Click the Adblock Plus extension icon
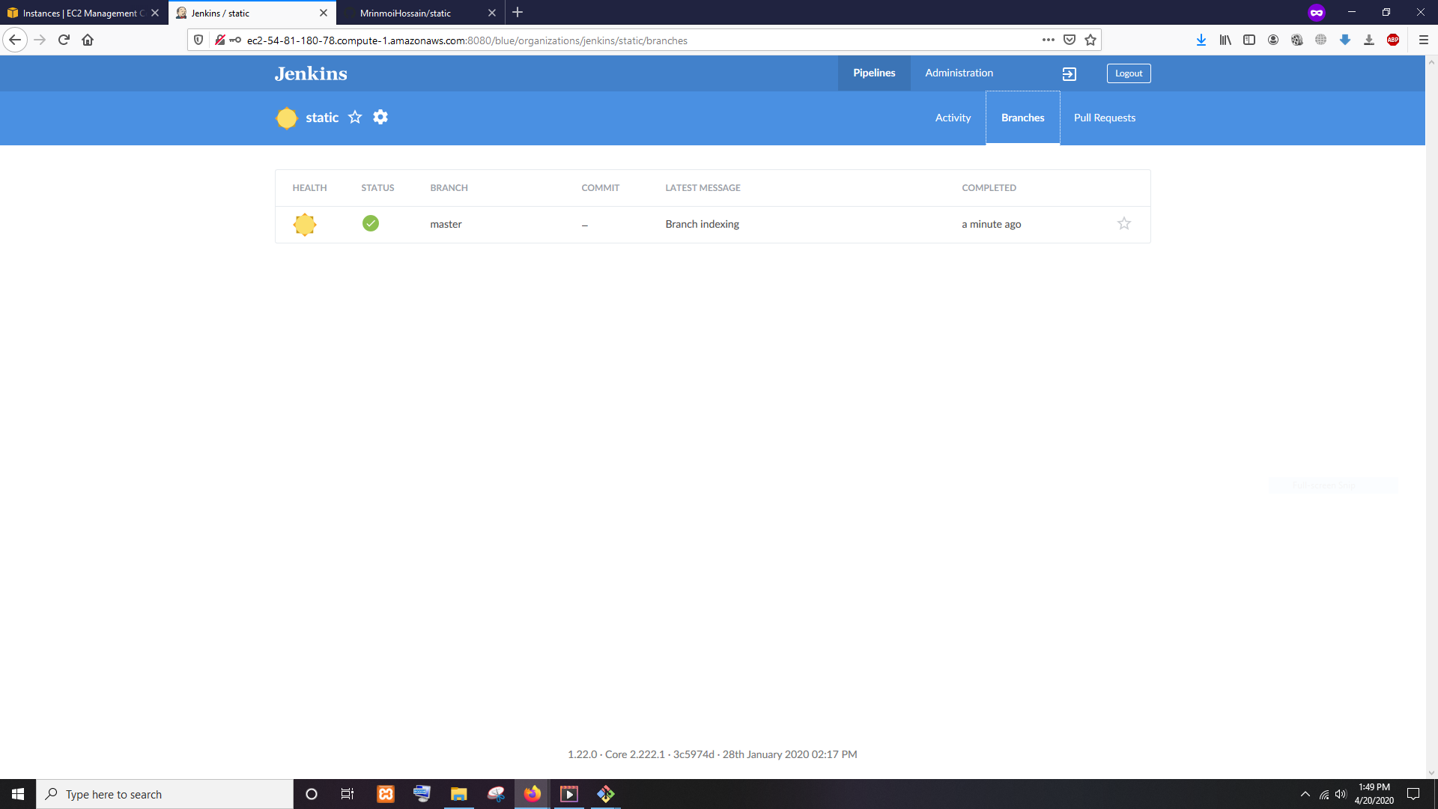The image size is (1438, 809). tap(1393, 40)
